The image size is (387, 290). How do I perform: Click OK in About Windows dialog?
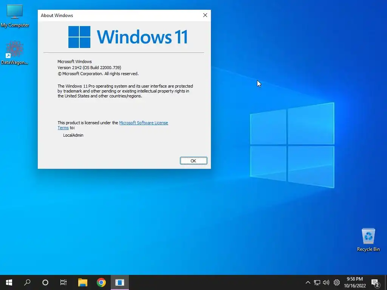(193, 161)
